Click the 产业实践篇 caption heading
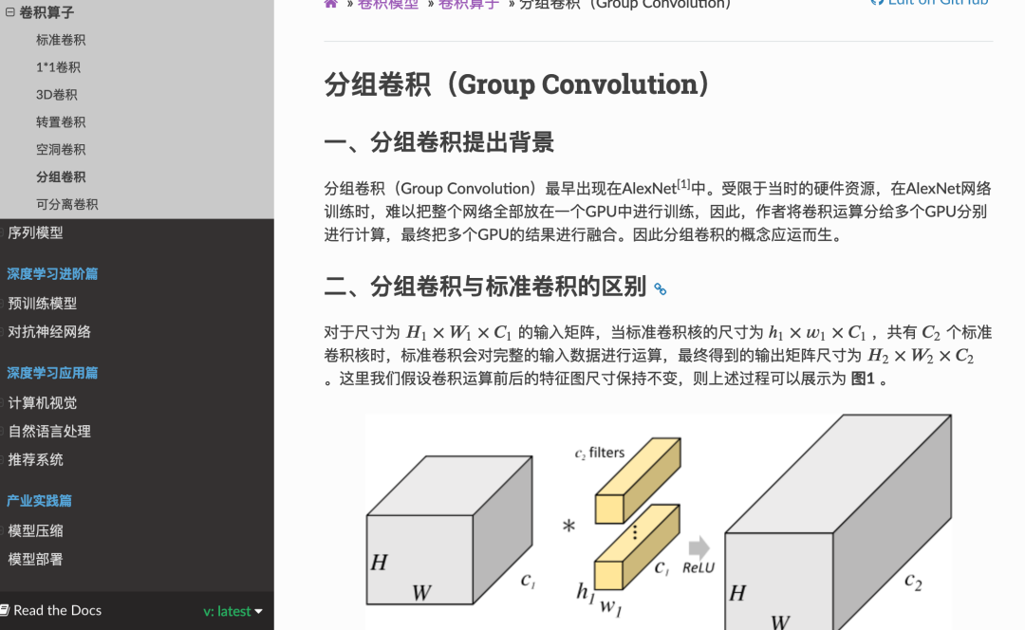 [39, 501]
